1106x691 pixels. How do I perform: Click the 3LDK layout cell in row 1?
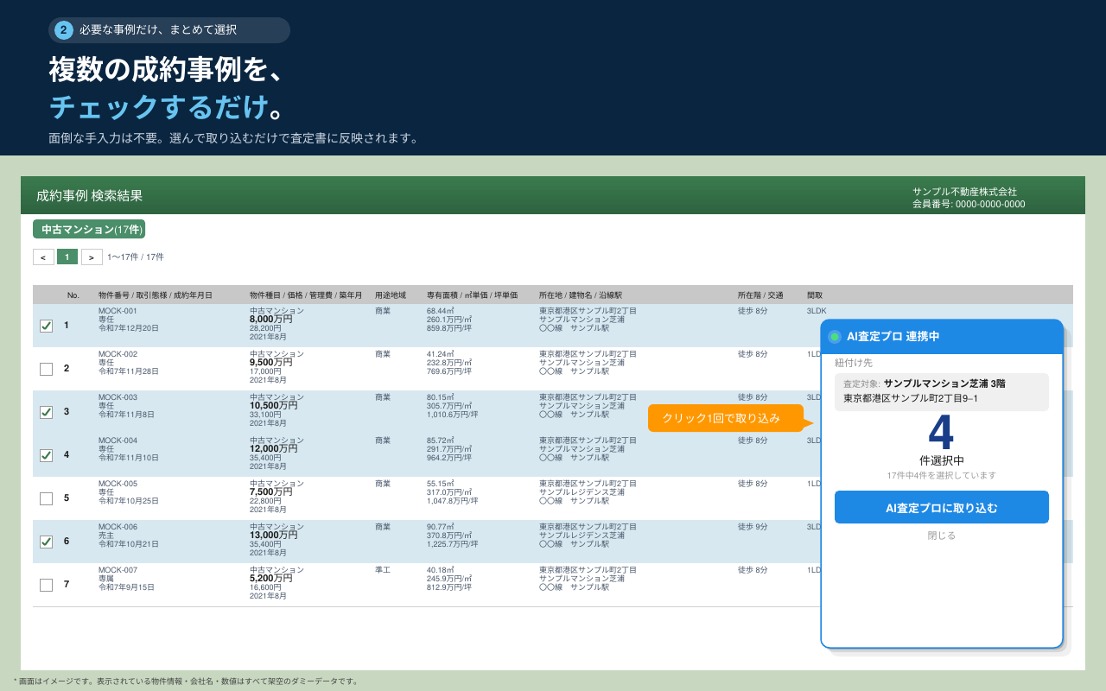pos(817,311)
